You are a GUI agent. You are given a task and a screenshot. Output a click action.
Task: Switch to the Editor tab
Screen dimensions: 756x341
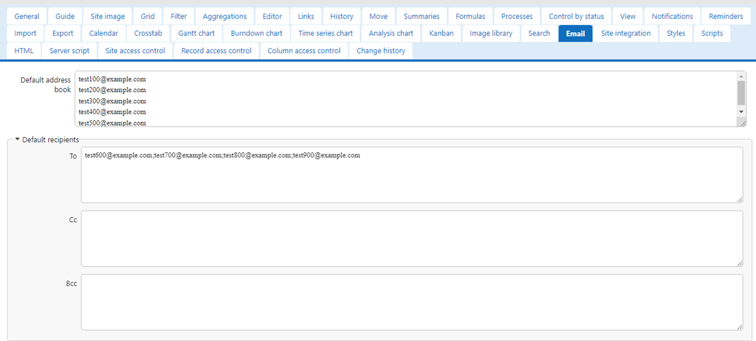click(272, 16)
